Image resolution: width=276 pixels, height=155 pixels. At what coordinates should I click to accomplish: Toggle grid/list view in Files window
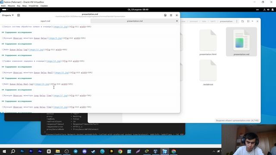(248, 21)
